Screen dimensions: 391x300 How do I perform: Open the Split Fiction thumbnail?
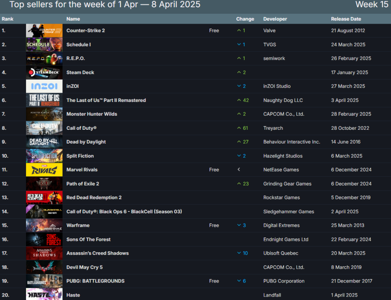pyautogui.click(x=44, y=156)
